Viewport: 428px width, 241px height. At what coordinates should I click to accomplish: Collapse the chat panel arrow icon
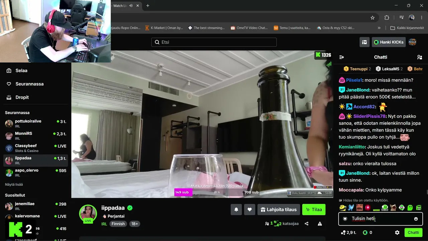(x=341, y=57)
